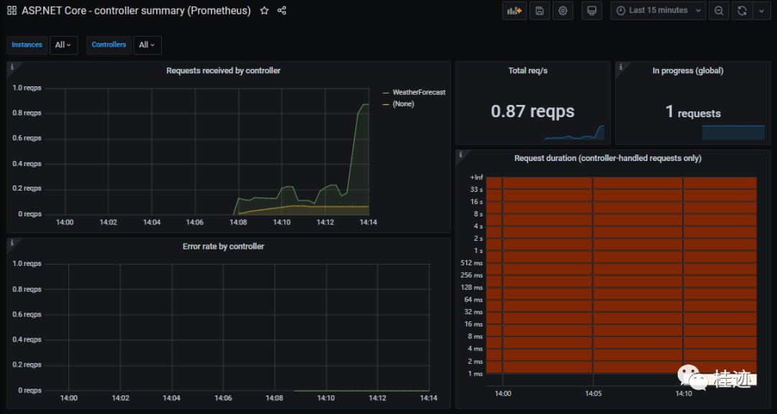Click the 0.87 reqps stat value
The height and width of the screenshot is (414, 777).
tap(532, 111)
